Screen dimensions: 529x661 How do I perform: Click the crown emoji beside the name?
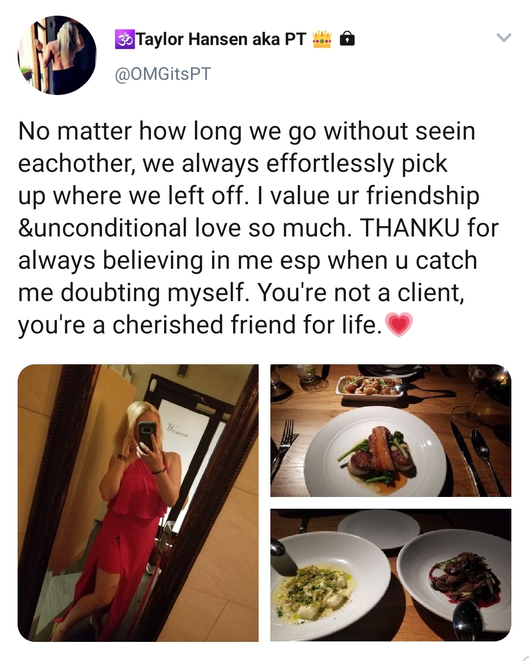pyautogui.click(x=322, y=39)
